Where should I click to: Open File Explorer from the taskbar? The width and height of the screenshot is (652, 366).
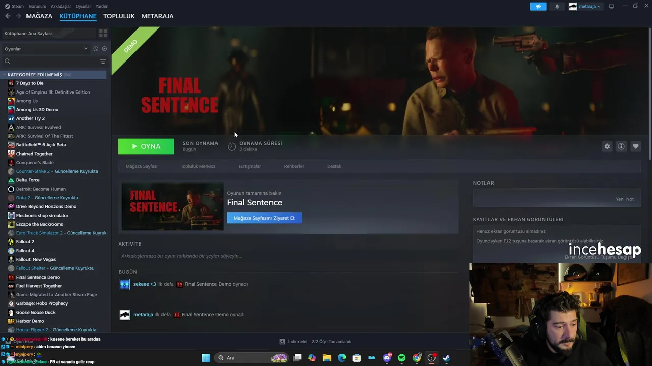click(327, 358)
